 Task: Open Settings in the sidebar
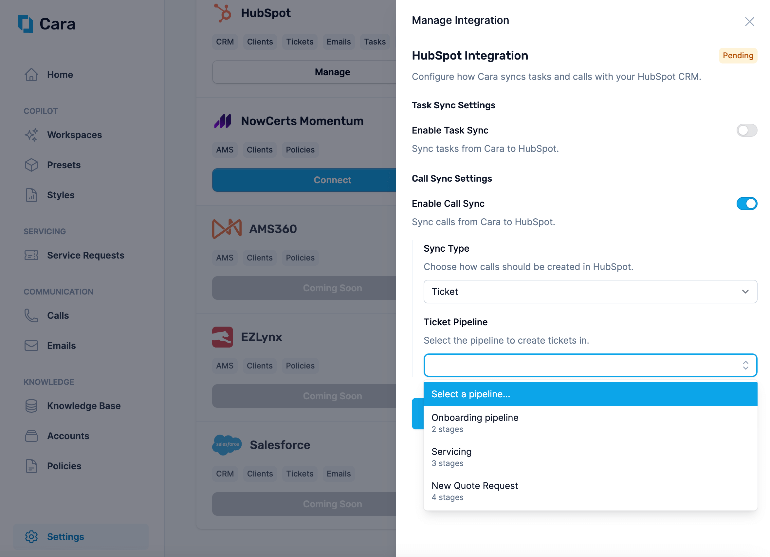81,537
